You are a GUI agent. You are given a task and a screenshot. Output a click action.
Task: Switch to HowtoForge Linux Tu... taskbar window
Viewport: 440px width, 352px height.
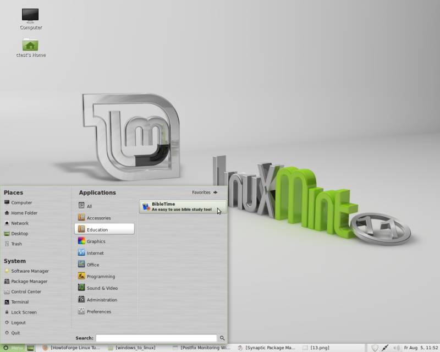[71, 348]
